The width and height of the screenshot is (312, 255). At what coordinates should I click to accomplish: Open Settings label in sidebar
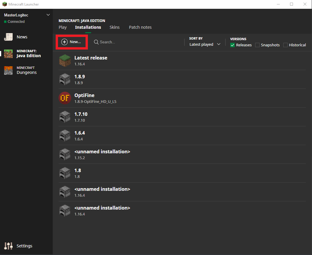click(25, 246)
